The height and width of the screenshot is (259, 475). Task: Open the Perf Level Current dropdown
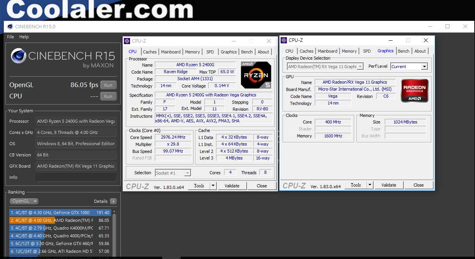click(409, 67)
